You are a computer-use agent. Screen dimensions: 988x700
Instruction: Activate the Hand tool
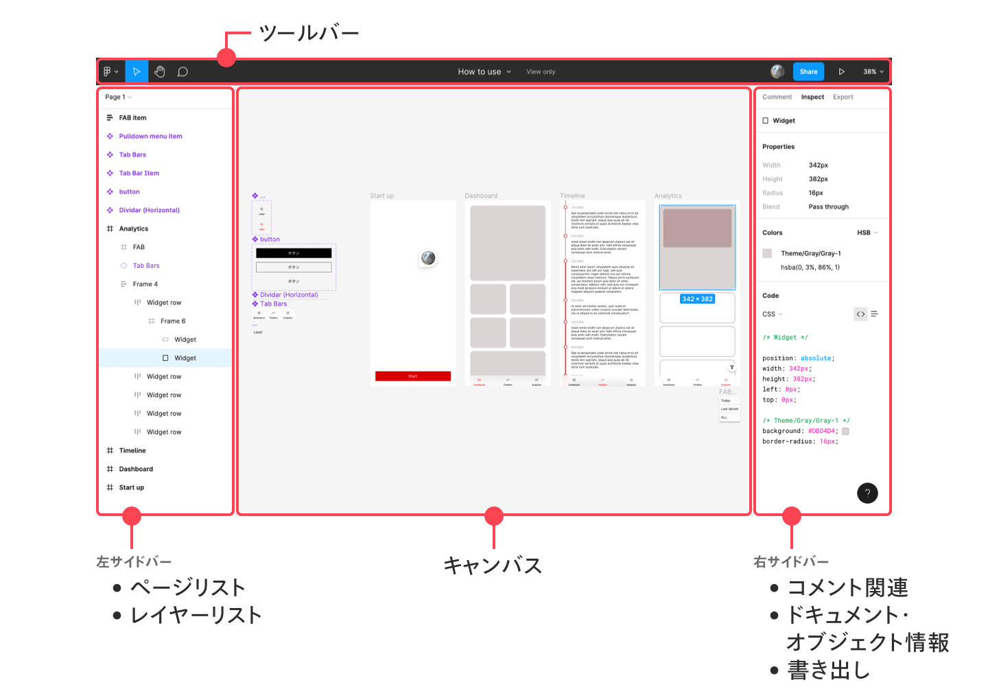click(159, 71)
